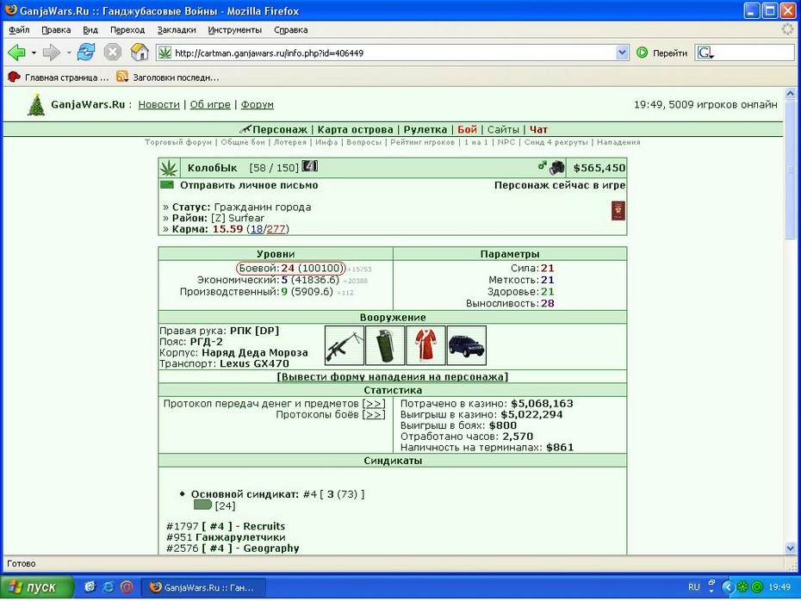Screen dimensions: 801x601
Task: Open the Рейтинг игроков sublink
Action: (422, 142)
